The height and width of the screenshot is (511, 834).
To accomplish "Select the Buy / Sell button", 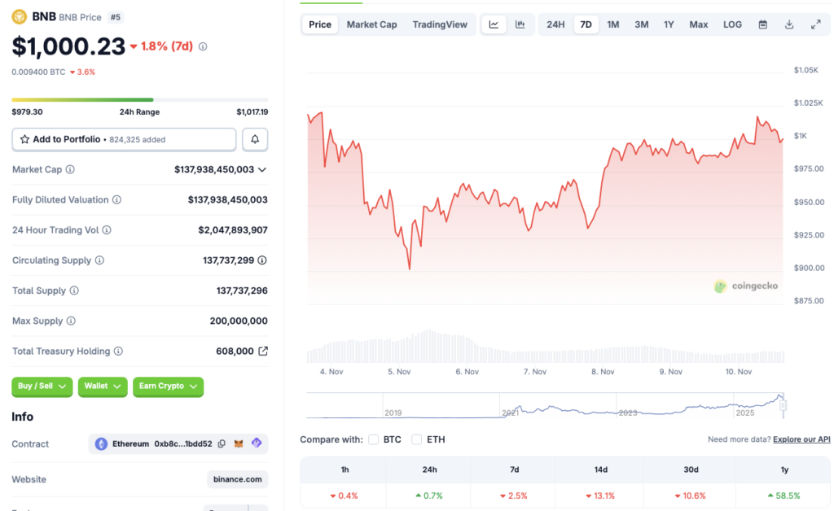I will pyautogui.click(x=42, y=387).
